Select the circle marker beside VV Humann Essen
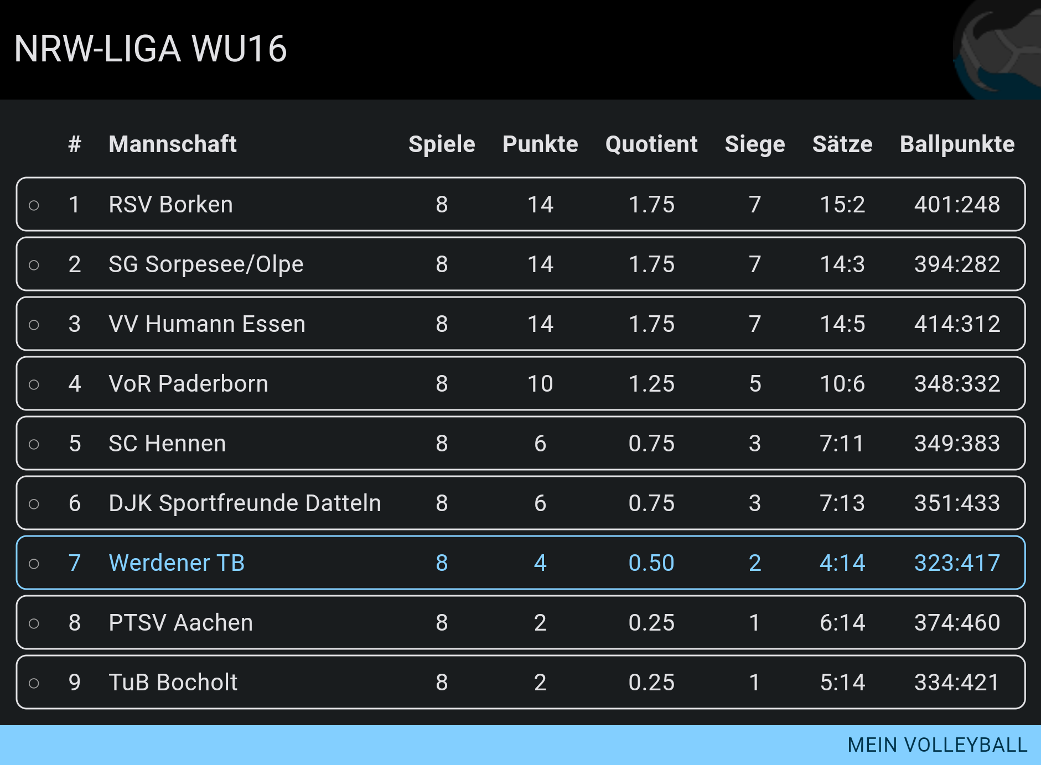 tap(34, 325)
